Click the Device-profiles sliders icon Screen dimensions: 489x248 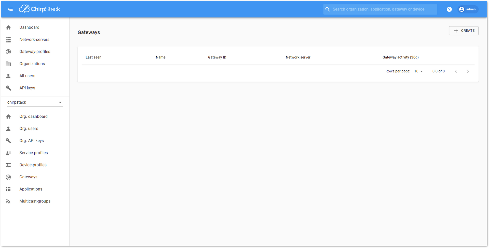click(8, 165)
